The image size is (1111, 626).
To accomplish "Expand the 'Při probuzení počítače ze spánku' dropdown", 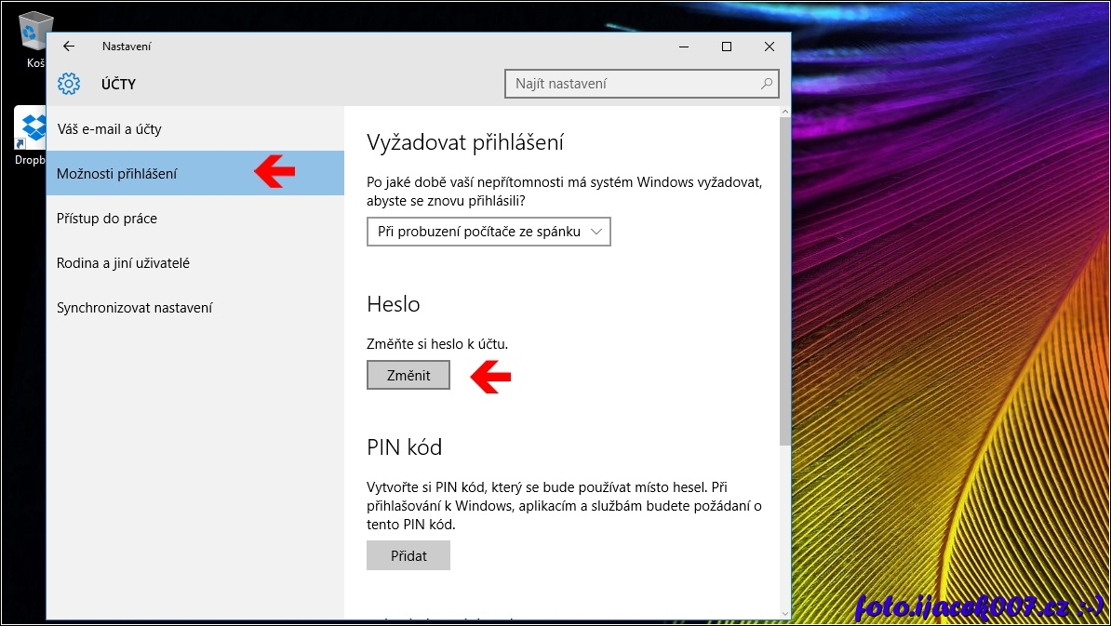I will coord(489,232).
